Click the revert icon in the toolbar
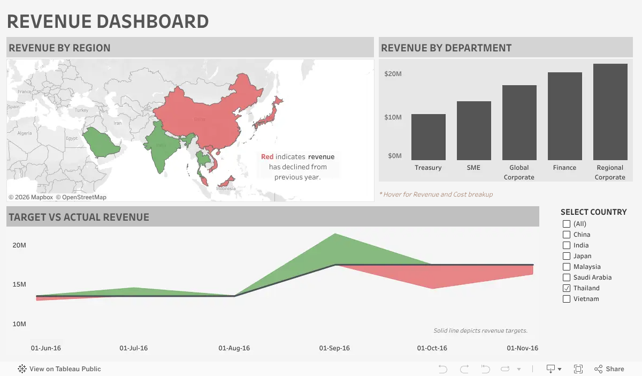Viewport: 642px width, 376px height. (485, 369)
